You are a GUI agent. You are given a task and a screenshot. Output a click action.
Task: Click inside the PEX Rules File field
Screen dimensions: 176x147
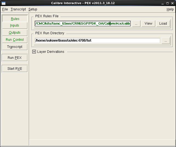(x=83, y=24)
